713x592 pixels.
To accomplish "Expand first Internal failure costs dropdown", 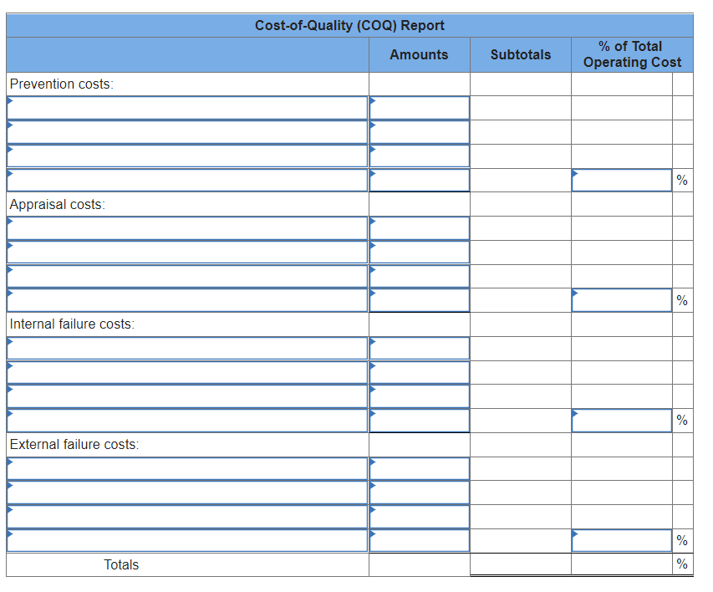I will (187, 349).
